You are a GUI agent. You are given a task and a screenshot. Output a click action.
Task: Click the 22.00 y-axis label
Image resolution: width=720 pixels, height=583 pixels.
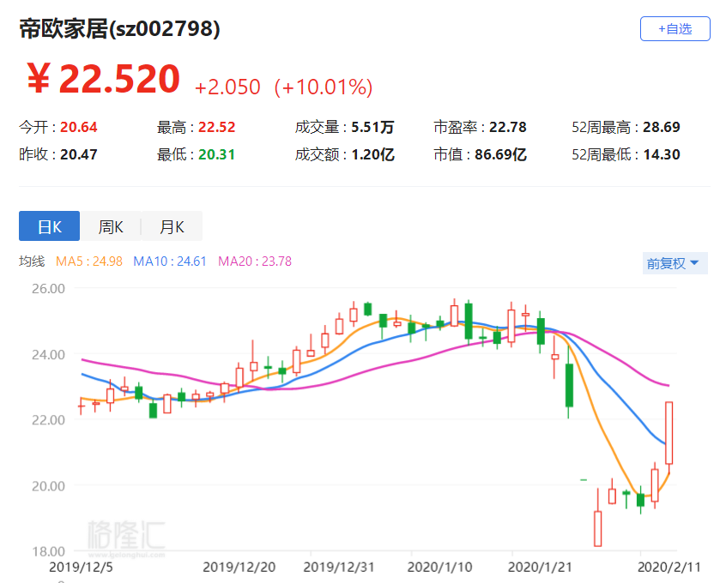pyautogui.click(x=48, y=420)
